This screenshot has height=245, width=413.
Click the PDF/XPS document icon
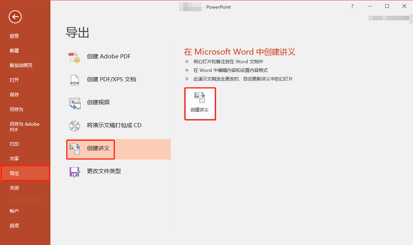(x=75, y=80)
